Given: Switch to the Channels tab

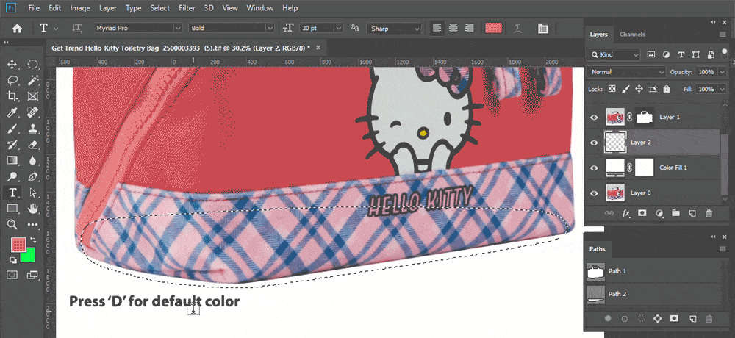Looking at the screenshot, I should (632, 35).
